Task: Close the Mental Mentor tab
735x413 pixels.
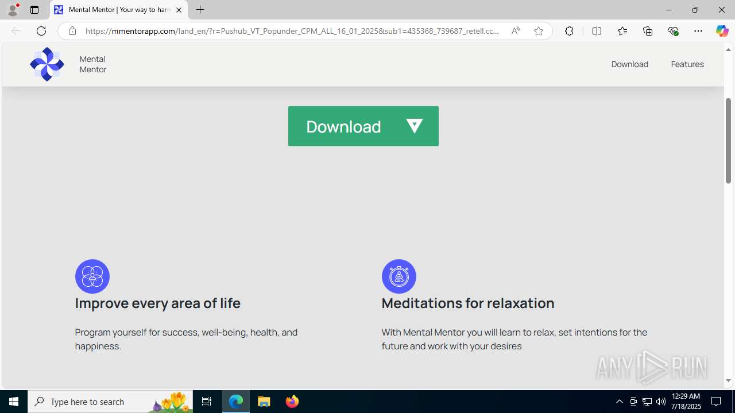Action: [179, 10]
